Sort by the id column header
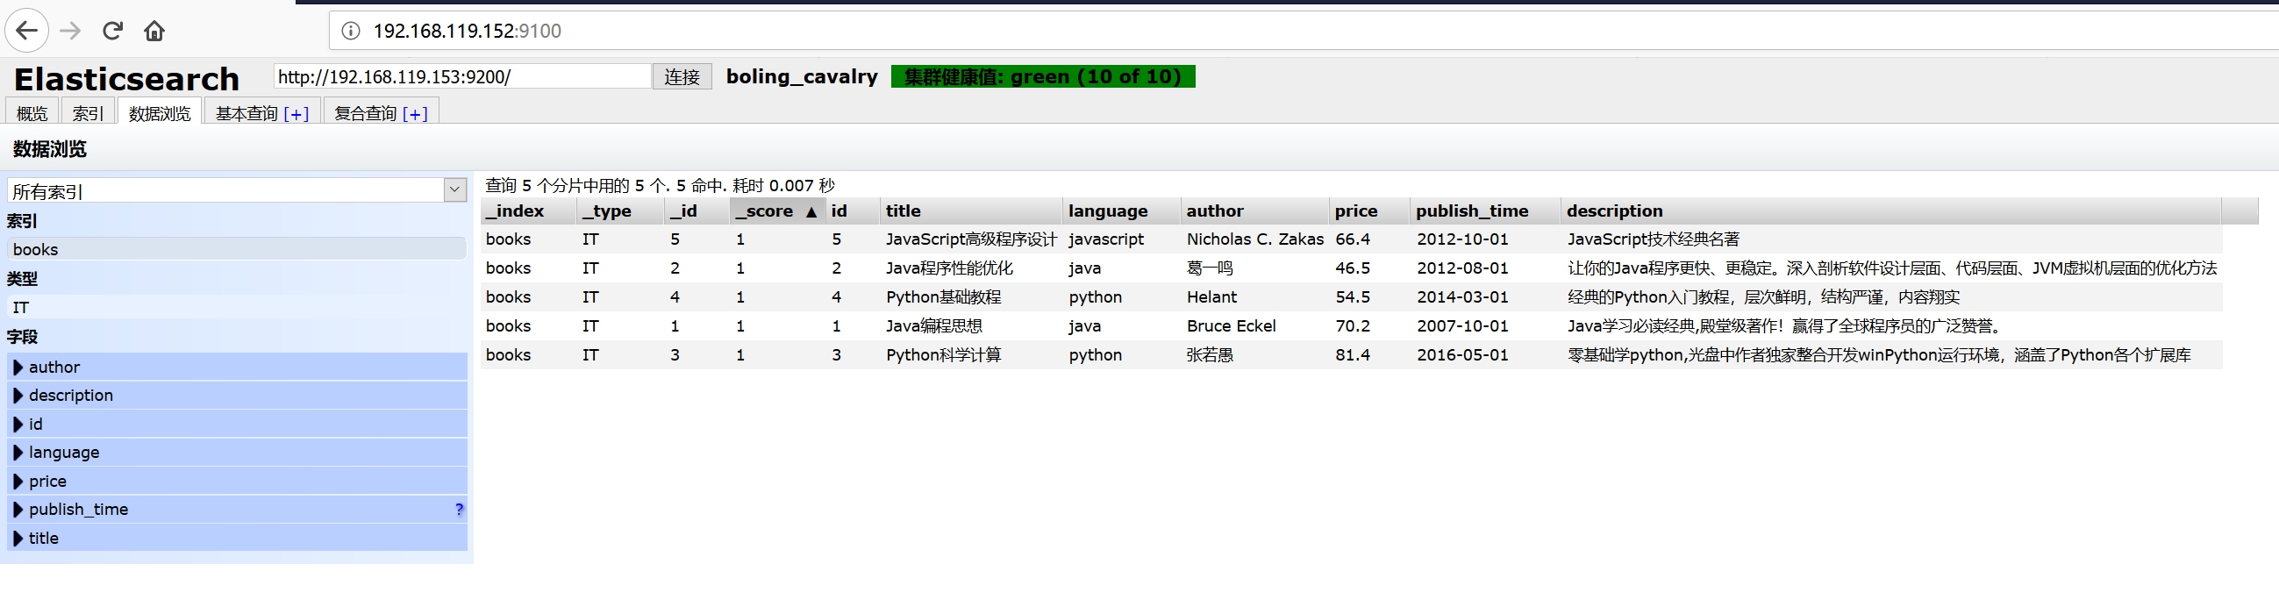Image resolution: width=2279 pixels, height=614 pixels. tap(853, 211)
